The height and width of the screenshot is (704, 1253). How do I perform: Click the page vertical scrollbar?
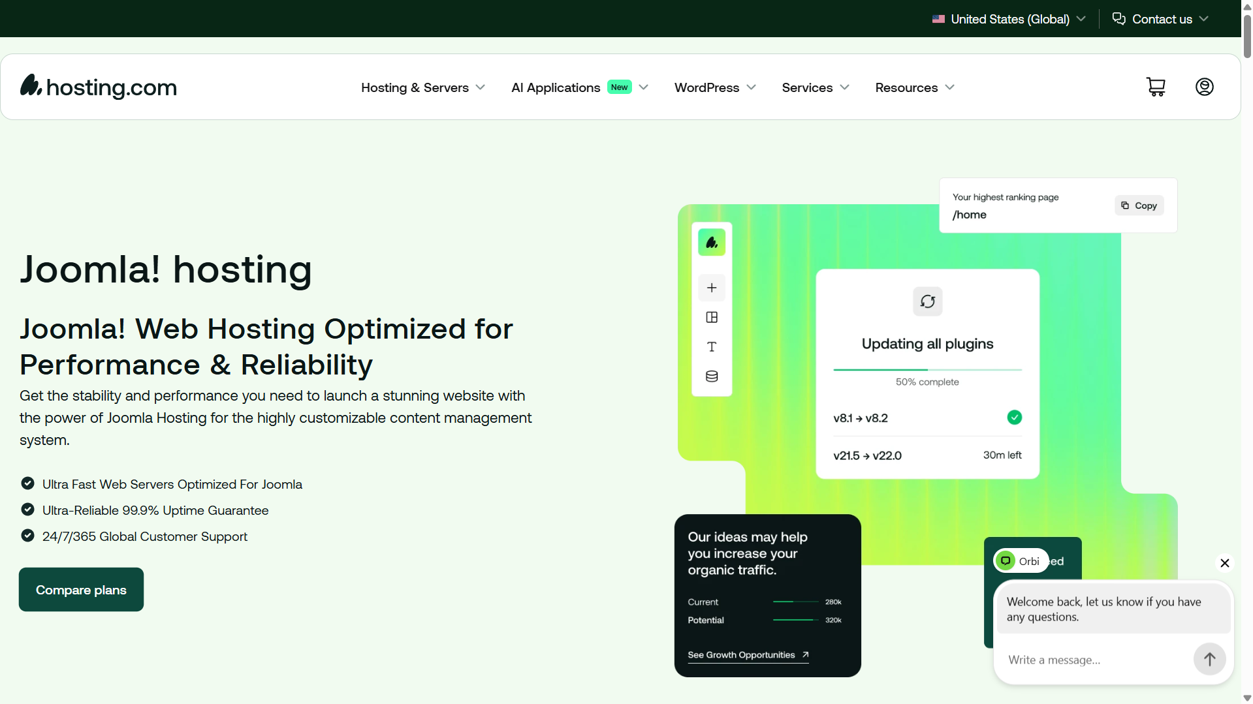coord(1247,36)
